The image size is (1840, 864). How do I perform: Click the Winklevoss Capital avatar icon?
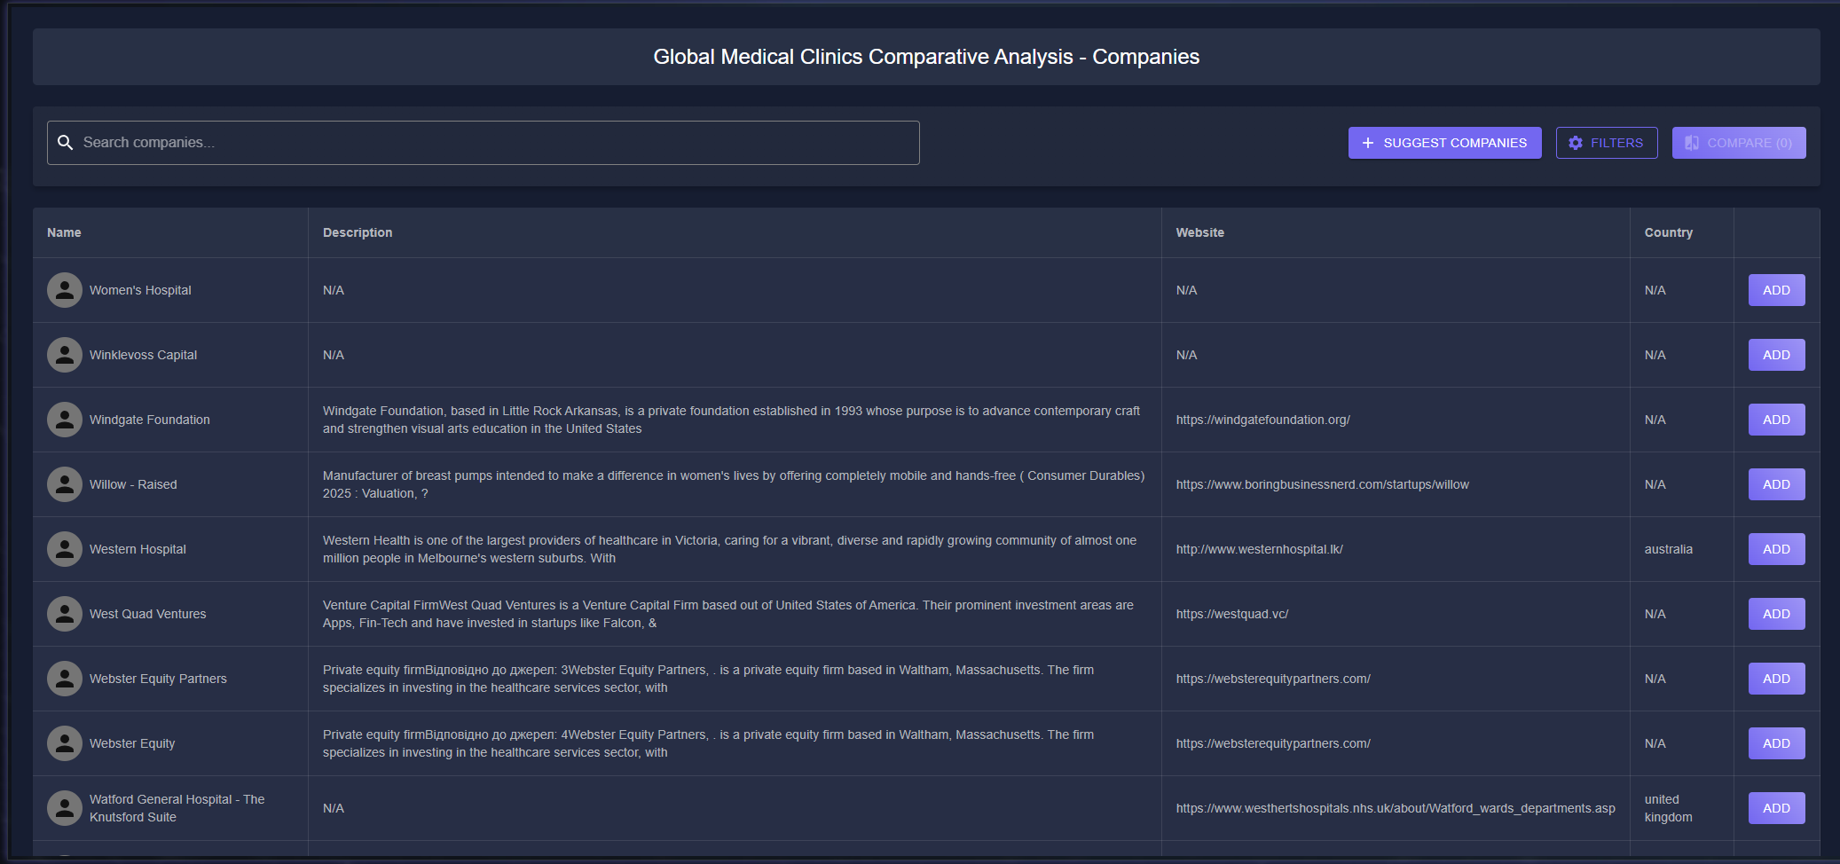[65, 355]
